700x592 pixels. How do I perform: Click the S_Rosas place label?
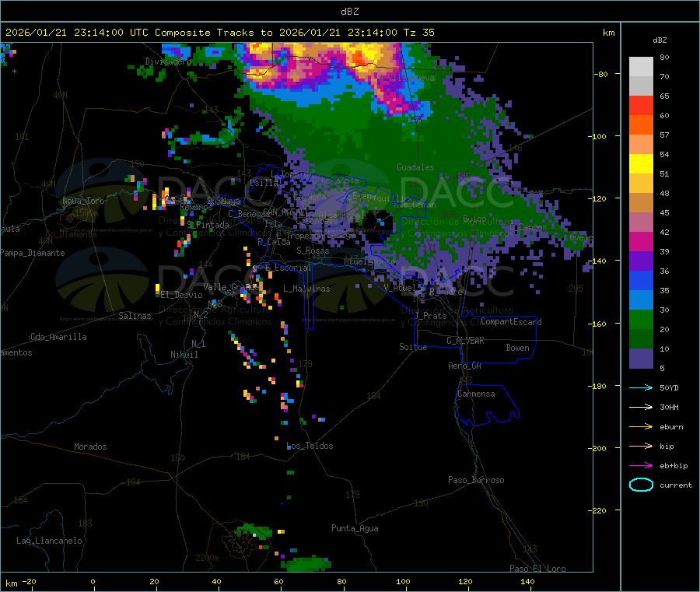click(313, 250)
